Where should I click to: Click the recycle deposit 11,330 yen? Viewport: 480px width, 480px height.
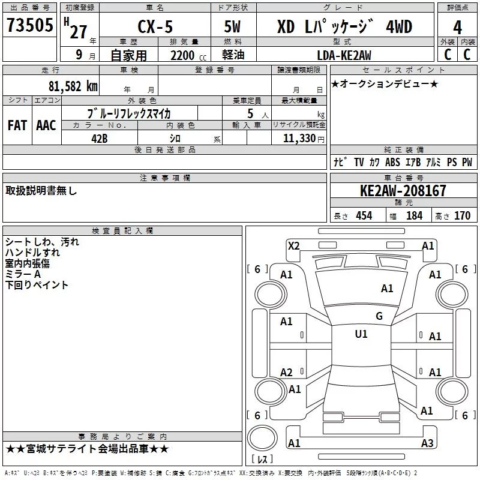[x=299, y=138]
